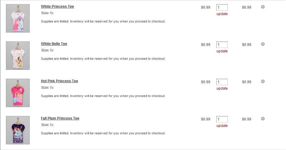Focus quantity field for Fall Plum Princess Tee
This screenshot has height=150, width=286.
pyautogui.click(x=222, y=119)
